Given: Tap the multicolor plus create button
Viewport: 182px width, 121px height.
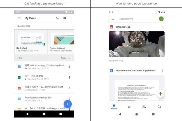Looking at the screenshot, I should point(160,94).
